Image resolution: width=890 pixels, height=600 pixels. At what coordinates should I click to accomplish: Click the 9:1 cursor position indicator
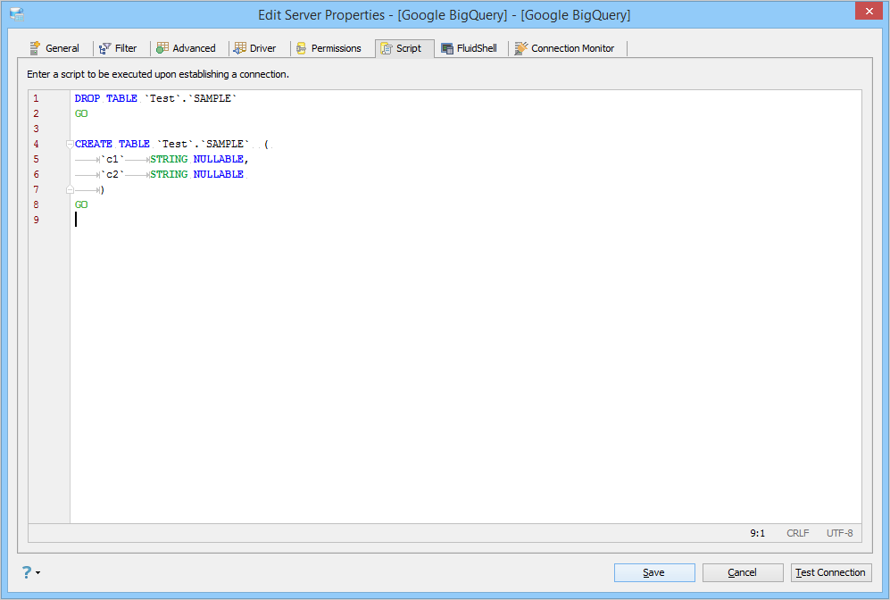pos(757,533)
